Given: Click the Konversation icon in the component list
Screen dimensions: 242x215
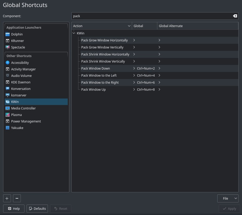Looking at the screenshot, I should pyautogui.click(x=8, y=89).
